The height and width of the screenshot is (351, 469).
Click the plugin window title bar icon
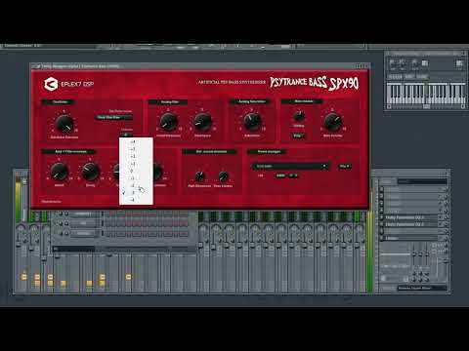click(x=37, y=66)
